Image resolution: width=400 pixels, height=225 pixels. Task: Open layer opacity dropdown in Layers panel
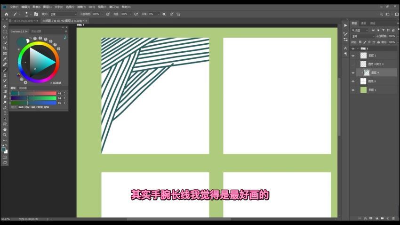(398, 36)
